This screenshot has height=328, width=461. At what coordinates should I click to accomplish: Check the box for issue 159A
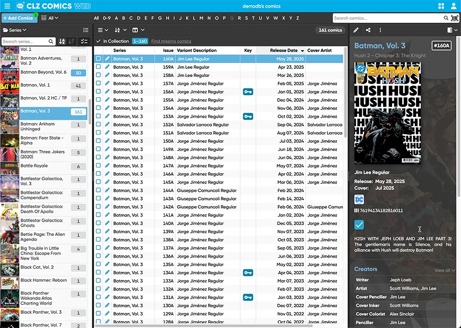[x=98, y=67]
